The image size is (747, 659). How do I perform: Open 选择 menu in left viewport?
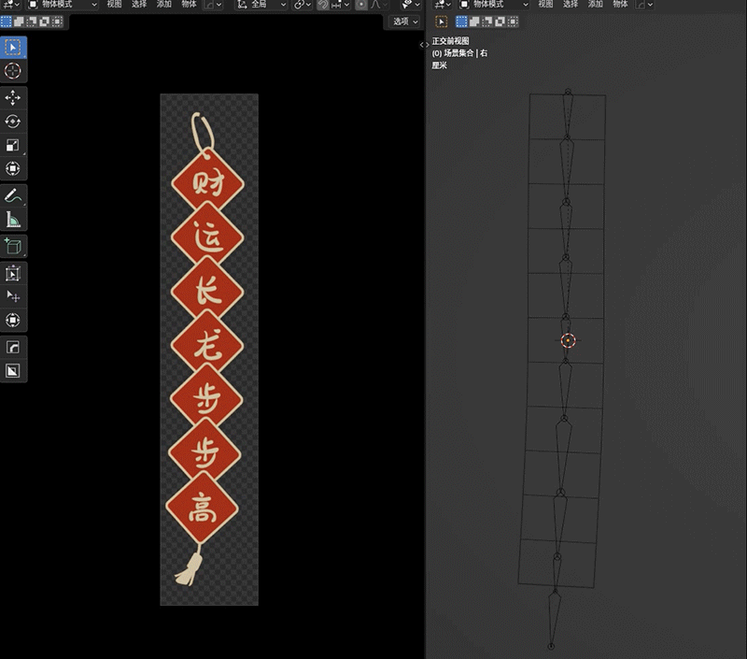tap(138, 5)
